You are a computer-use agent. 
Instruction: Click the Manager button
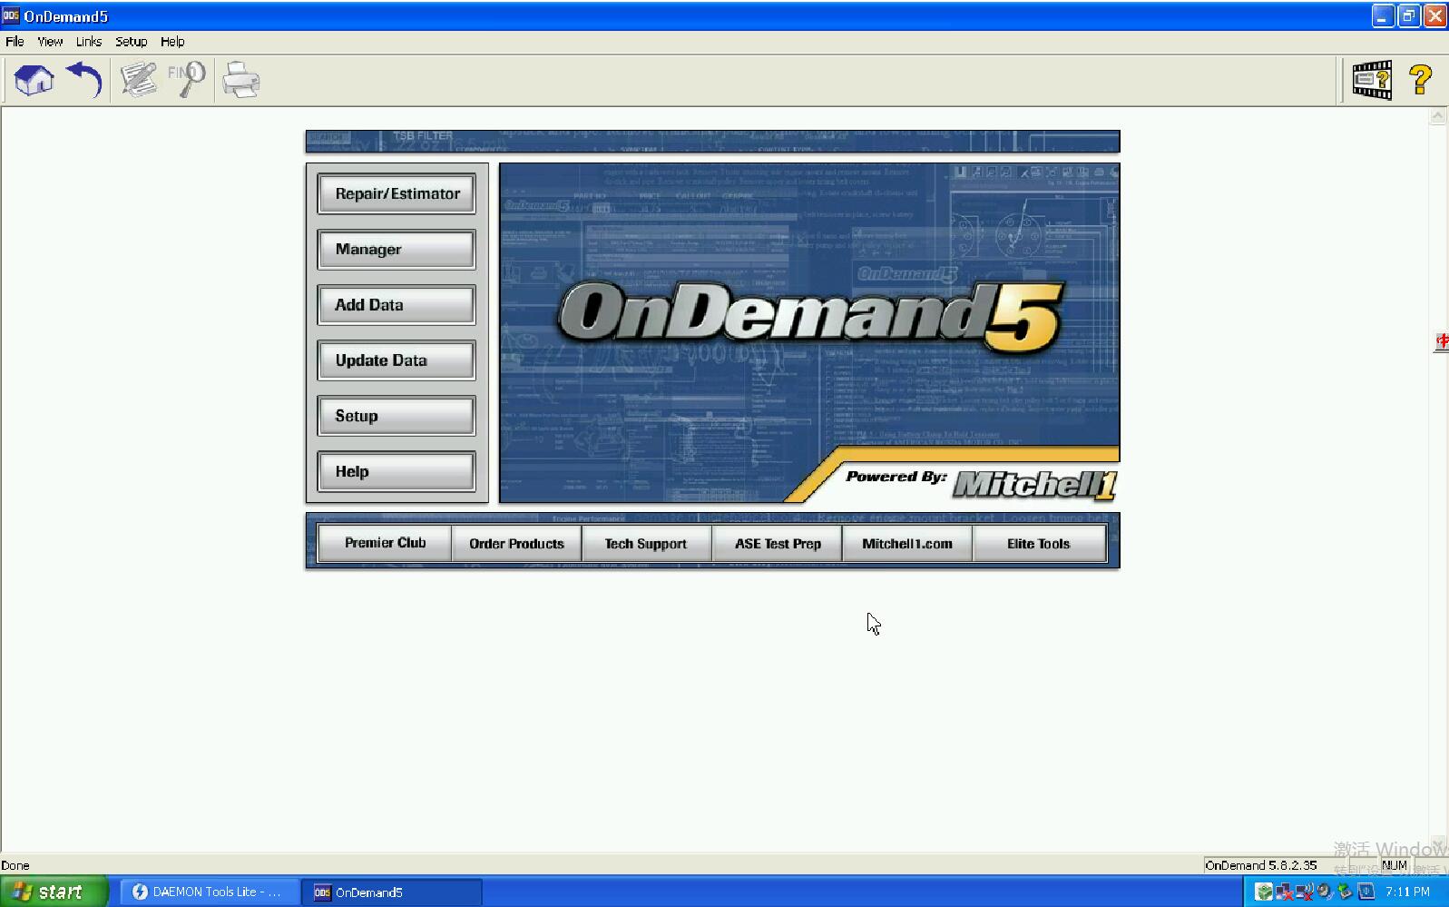(397, 250)
